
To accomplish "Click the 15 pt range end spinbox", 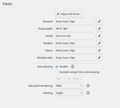I will pos(77,79).
